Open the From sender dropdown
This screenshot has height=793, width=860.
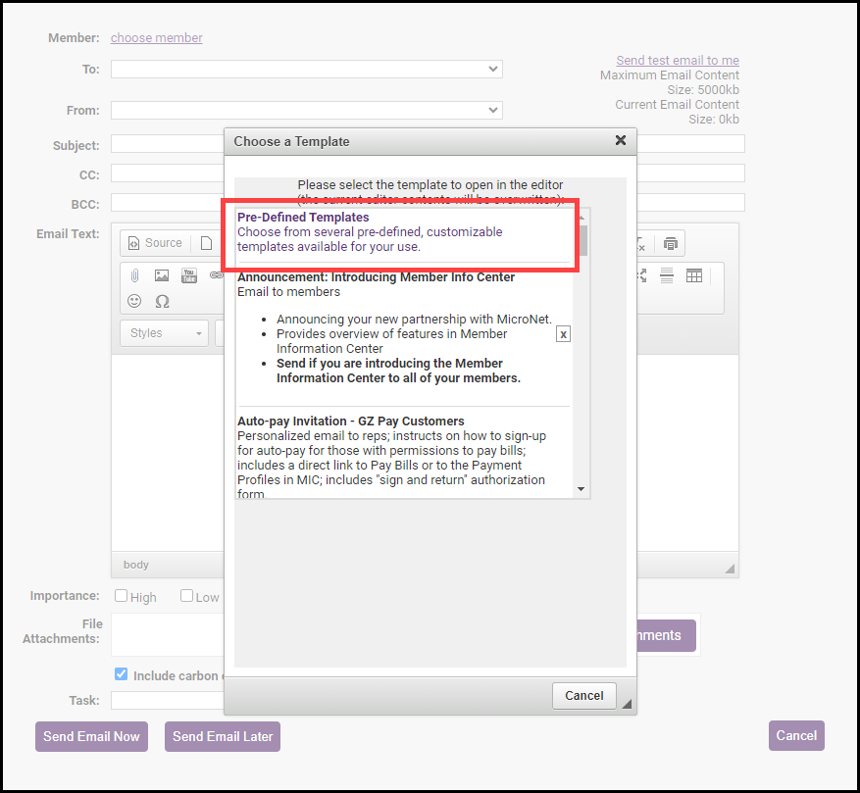tap(306, 111)
